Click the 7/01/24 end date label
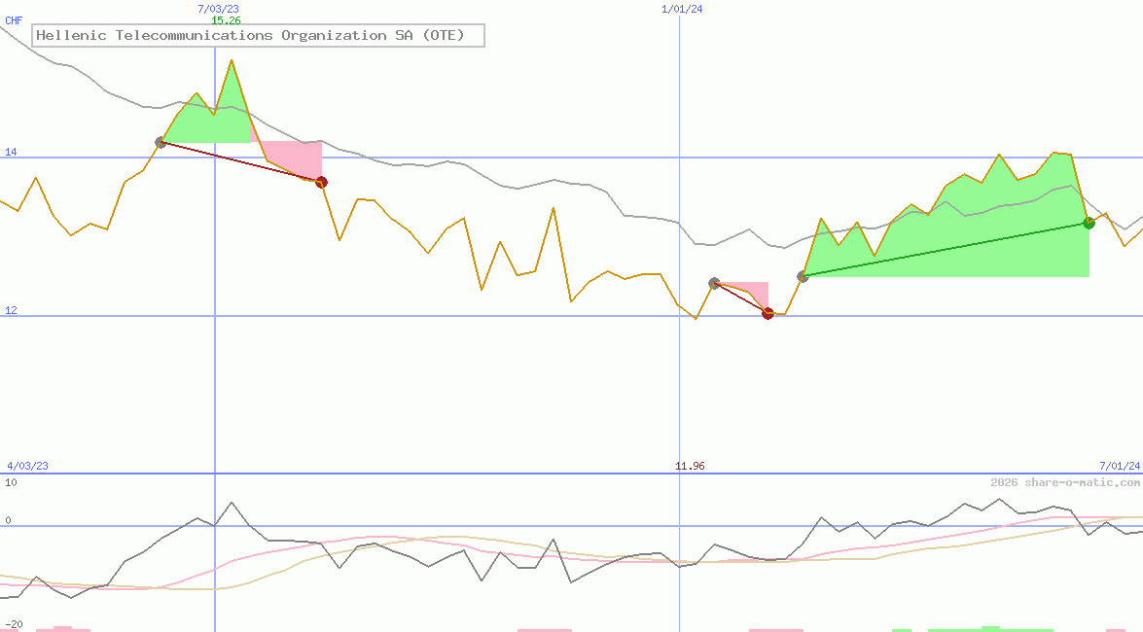Image resolution: width=1143 pixels, height=632 pixels. [1119, 466]
